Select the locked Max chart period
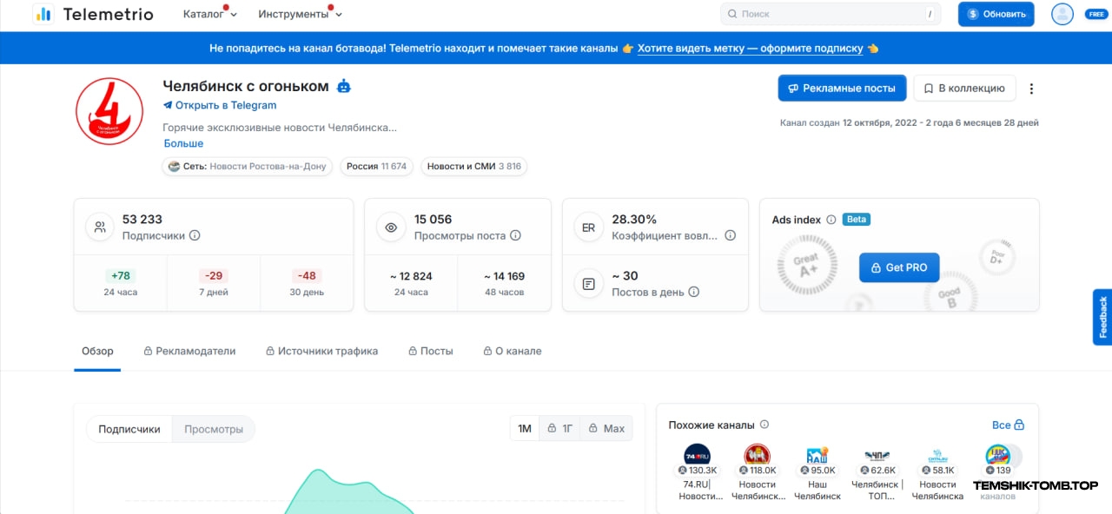The width and height of the screenshot is (1112, 514). point(606,428)
